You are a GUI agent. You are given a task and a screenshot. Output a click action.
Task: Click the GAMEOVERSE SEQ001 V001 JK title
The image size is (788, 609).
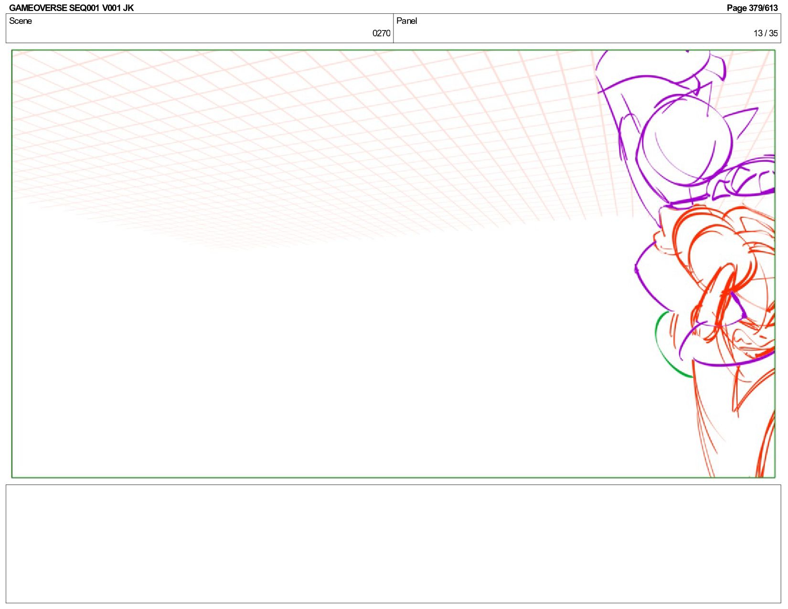point(71,8)
